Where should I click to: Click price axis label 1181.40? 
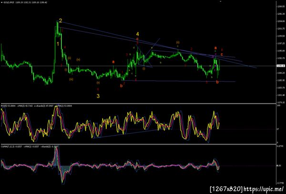point(281,95)
